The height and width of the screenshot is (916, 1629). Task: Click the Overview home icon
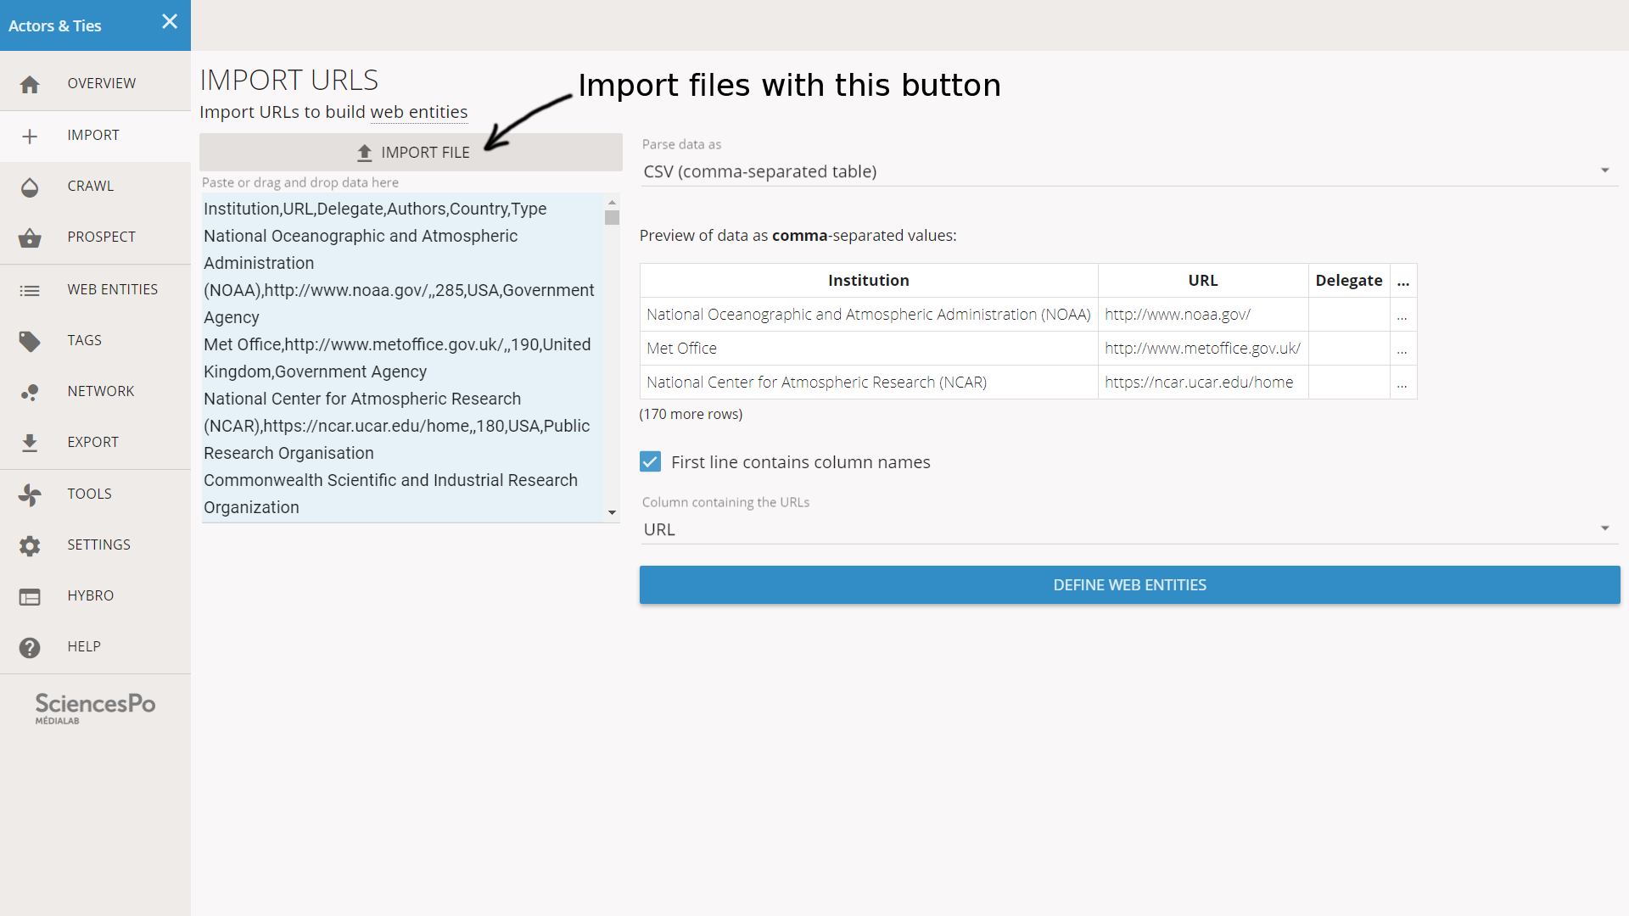click(30, 84)
